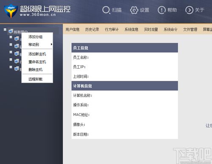
Task: Select the first group computer icon in tree
Action: point(17,39)
